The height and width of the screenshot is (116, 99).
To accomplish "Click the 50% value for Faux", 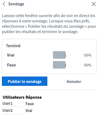I will (x=88, y=65).
